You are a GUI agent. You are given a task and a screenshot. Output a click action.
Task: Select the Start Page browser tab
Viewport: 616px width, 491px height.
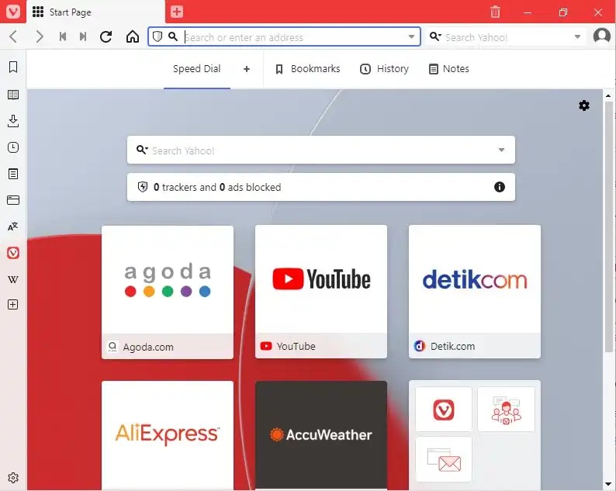point(95,12)
